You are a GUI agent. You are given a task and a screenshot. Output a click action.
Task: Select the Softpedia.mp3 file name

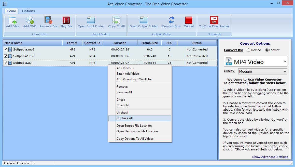click(24, 49)
